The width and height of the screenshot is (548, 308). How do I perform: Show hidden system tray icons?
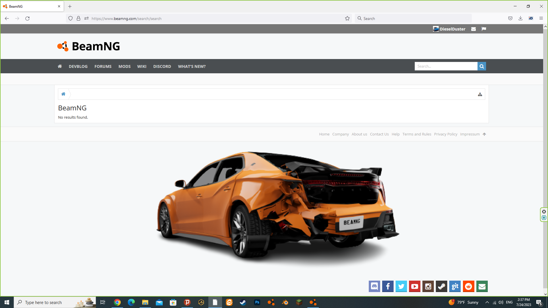pyautogui.click(x=487, y=302)
